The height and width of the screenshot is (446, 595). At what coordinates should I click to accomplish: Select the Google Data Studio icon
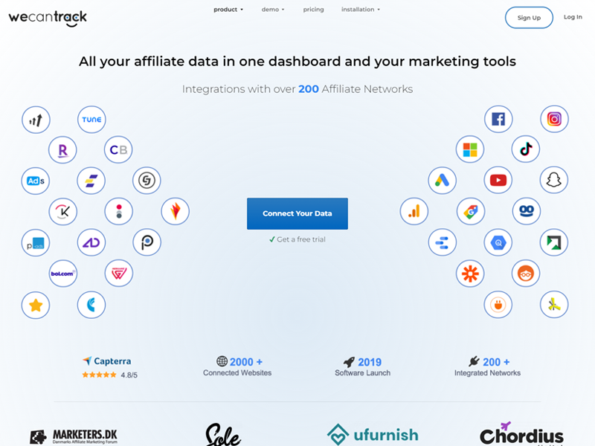tap(442, 242)
